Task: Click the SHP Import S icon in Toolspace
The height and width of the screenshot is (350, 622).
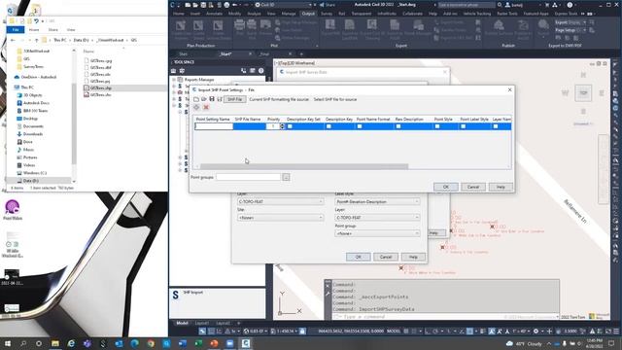Action: 175,295
